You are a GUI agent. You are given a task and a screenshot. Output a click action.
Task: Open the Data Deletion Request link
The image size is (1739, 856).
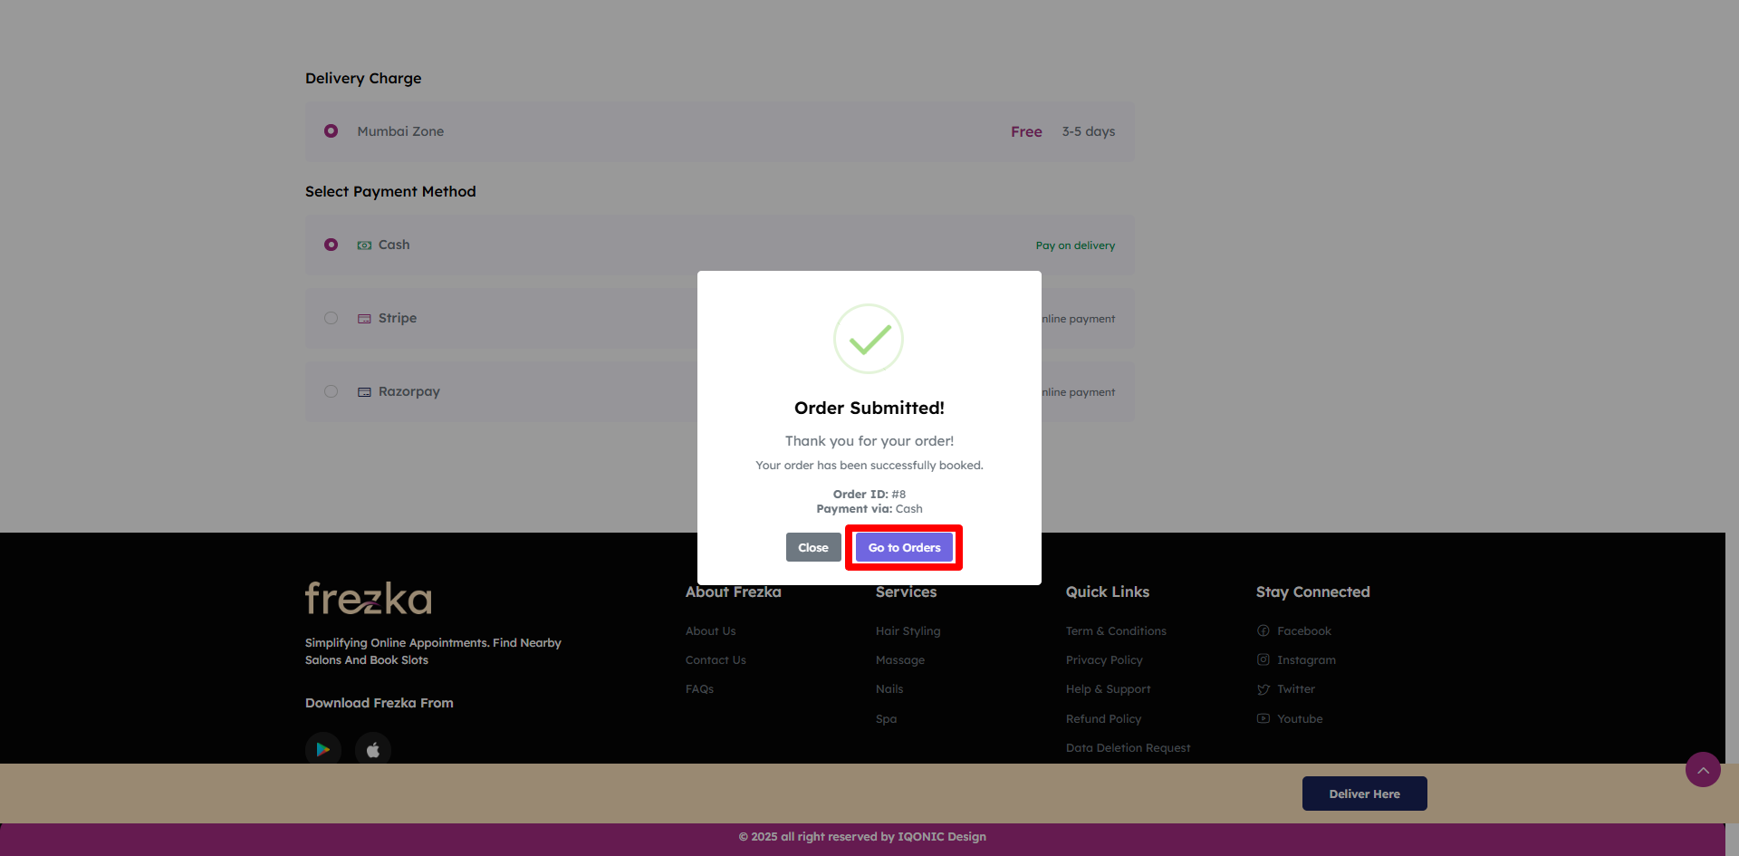[x=1128, y=748]
